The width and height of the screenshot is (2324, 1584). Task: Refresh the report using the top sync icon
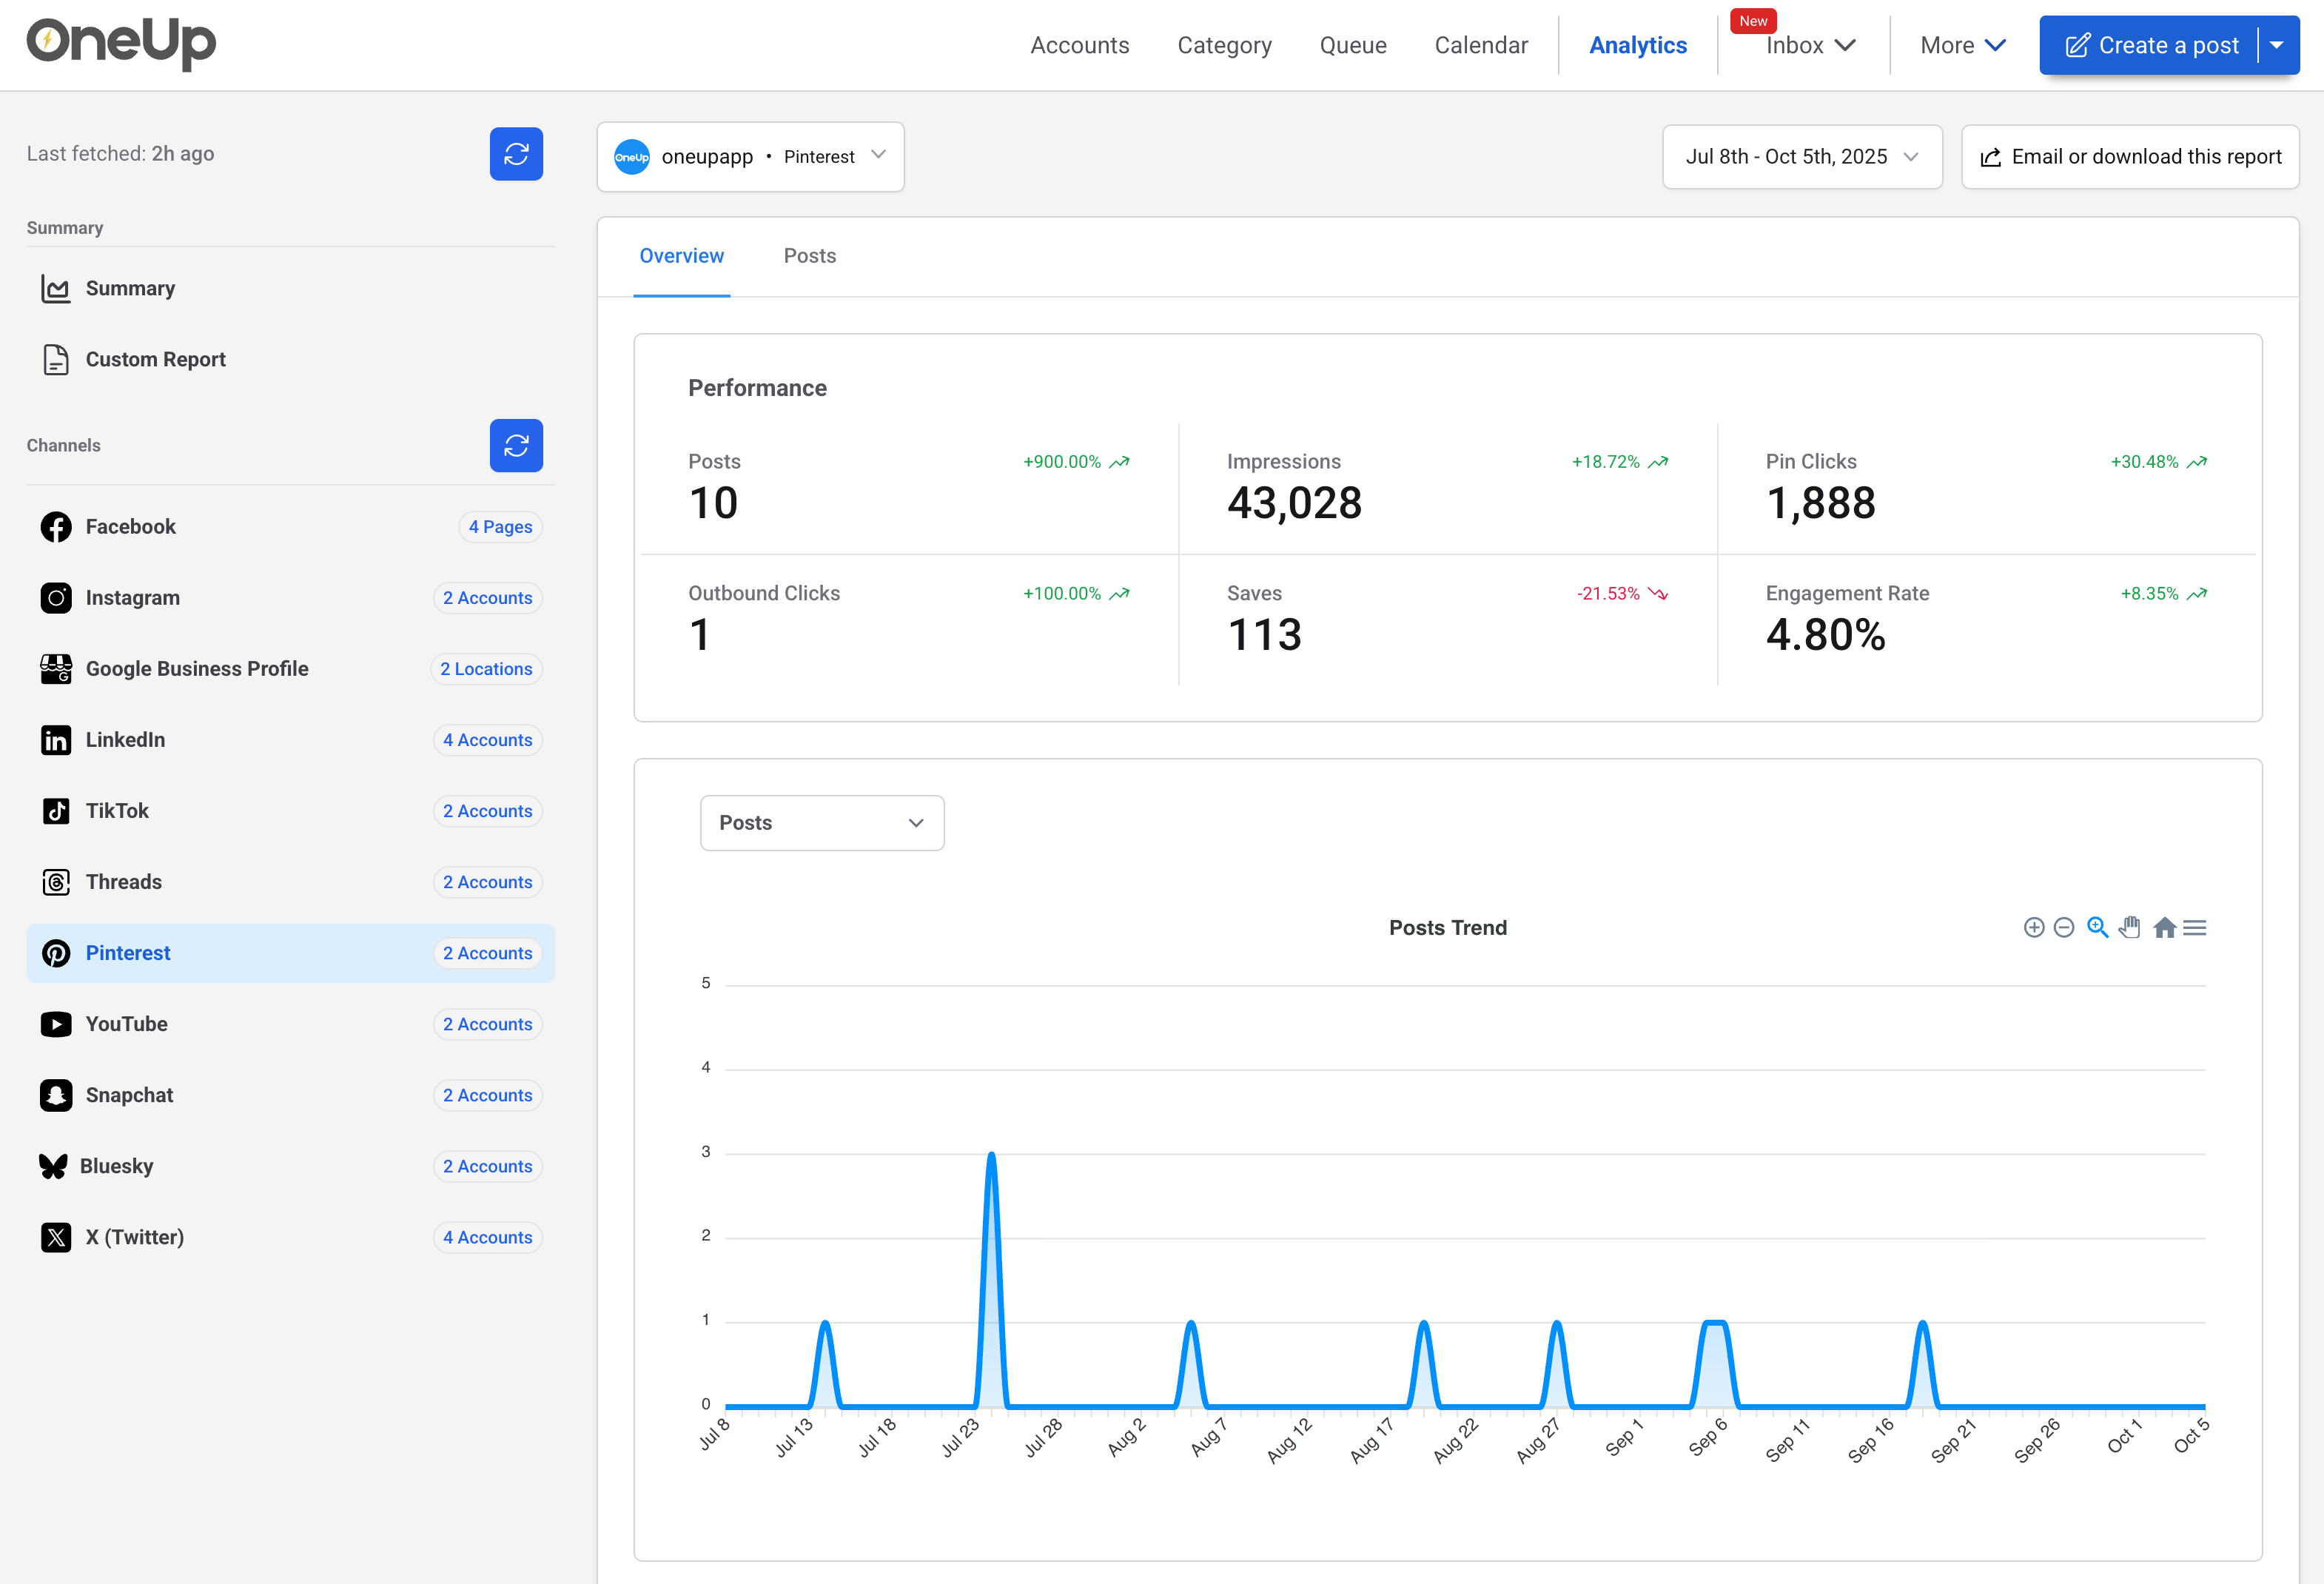tap(516, 153)
